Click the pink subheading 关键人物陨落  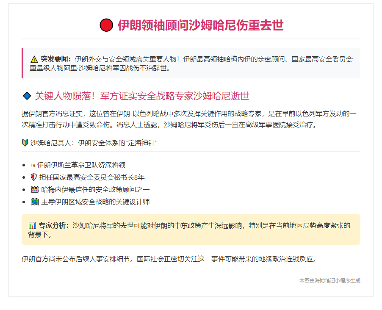[x=141, y=97]
